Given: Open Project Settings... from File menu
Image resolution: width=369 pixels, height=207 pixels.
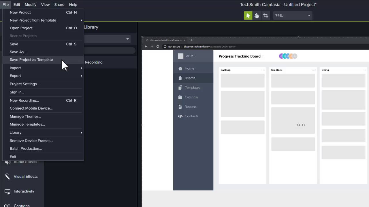Looking at the screenshot, I should [43, 84].
